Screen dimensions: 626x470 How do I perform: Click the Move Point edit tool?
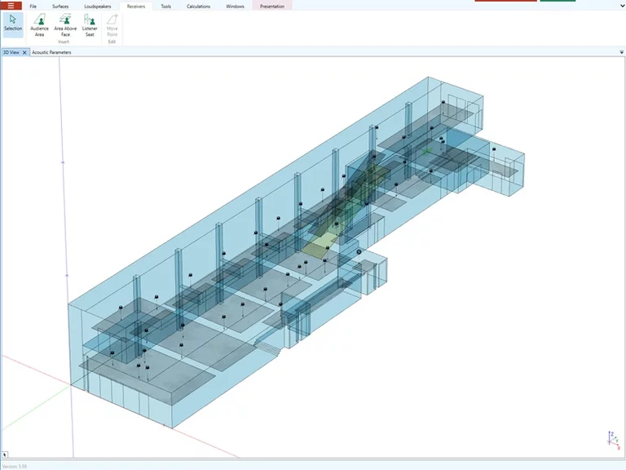112,24
